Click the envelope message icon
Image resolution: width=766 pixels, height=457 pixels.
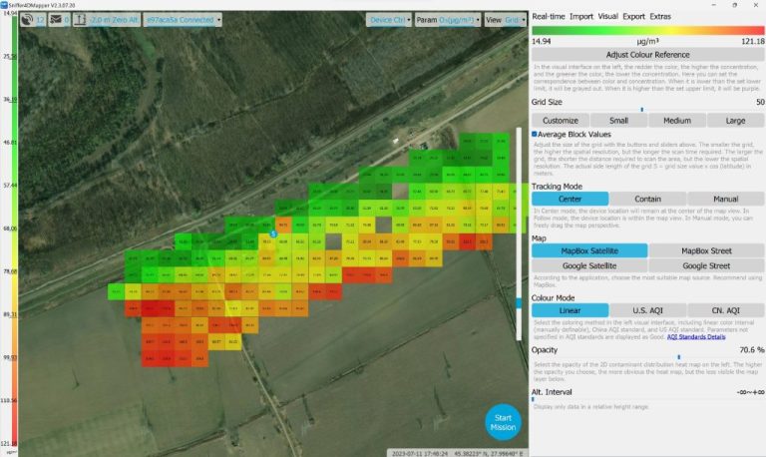pos(56,19)
